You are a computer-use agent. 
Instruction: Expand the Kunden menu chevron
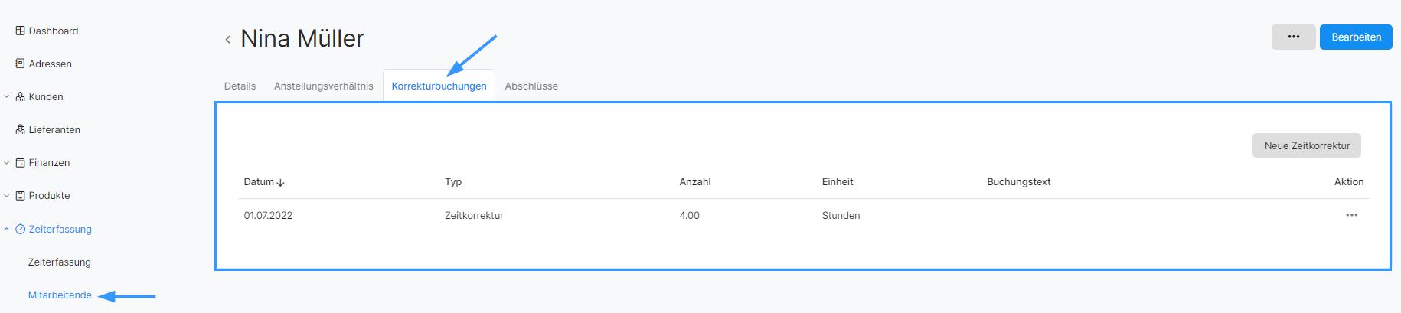pos(7,96)
